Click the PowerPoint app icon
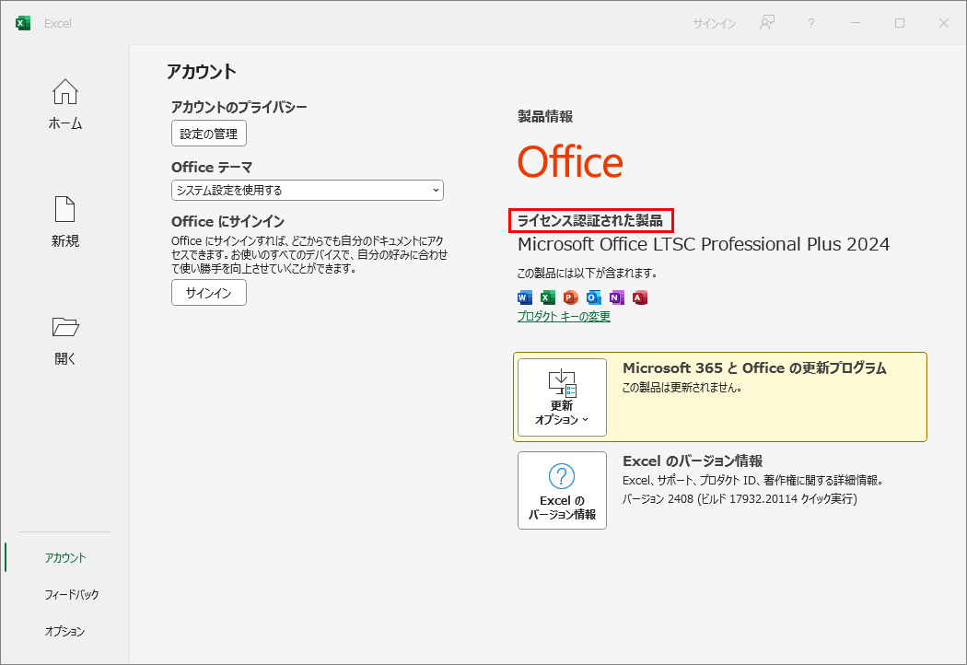Image resolution: width=967 pixels, height=665 pixels. coord(570,297)
